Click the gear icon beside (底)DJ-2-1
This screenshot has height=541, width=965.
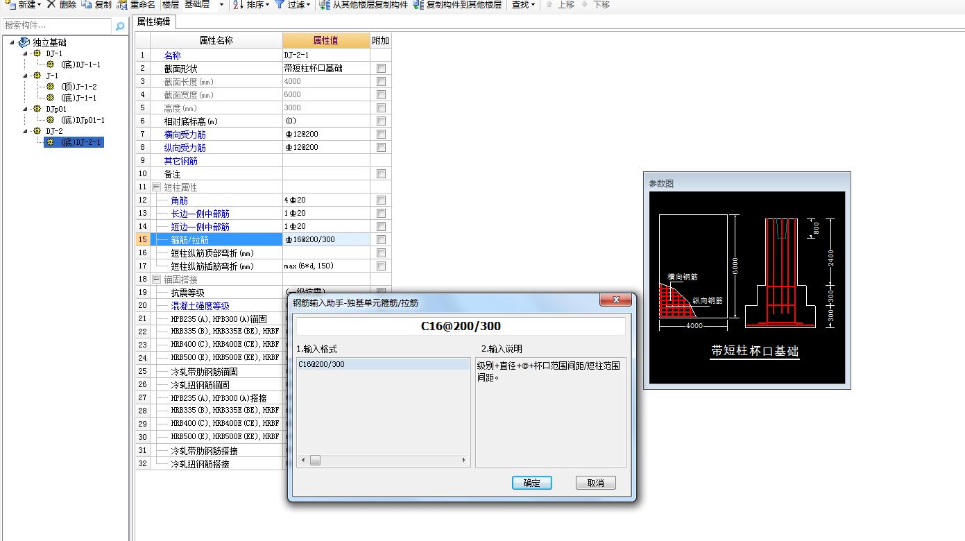click(50, 142)
